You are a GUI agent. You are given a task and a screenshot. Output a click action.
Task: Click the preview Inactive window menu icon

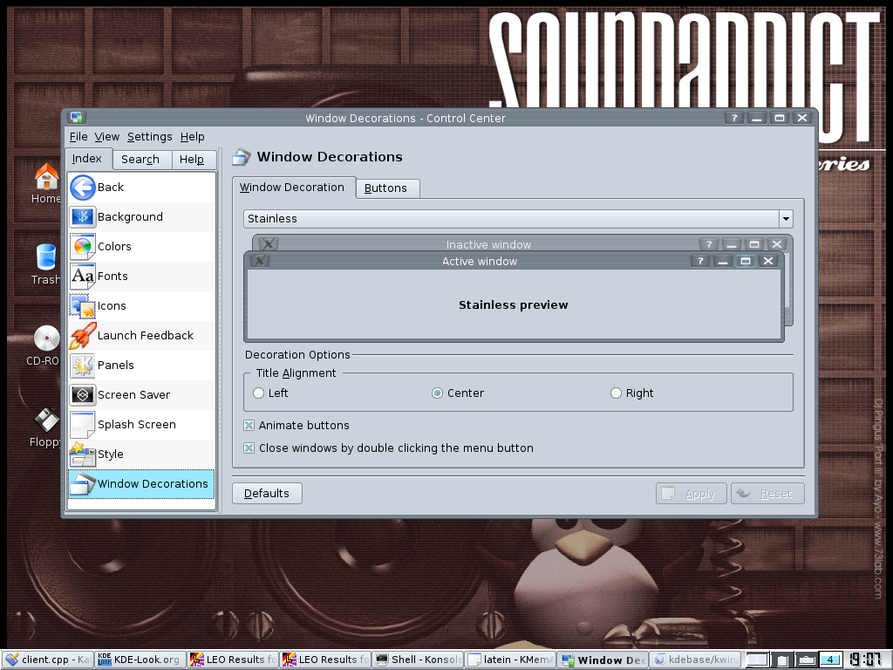coord(268,244)
